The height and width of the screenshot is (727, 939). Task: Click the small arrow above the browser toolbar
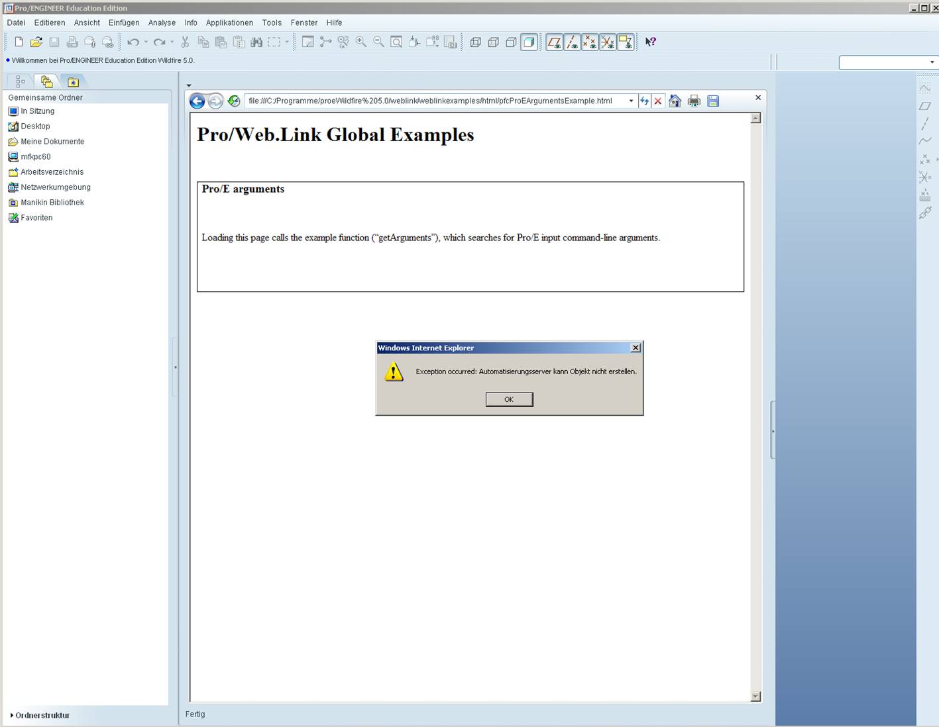click(x=189, y=85)
